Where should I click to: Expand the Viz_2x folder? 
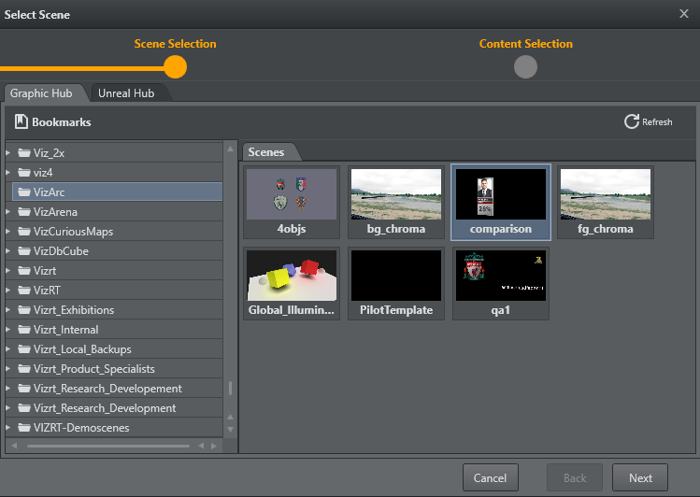[x=9, y=153]
